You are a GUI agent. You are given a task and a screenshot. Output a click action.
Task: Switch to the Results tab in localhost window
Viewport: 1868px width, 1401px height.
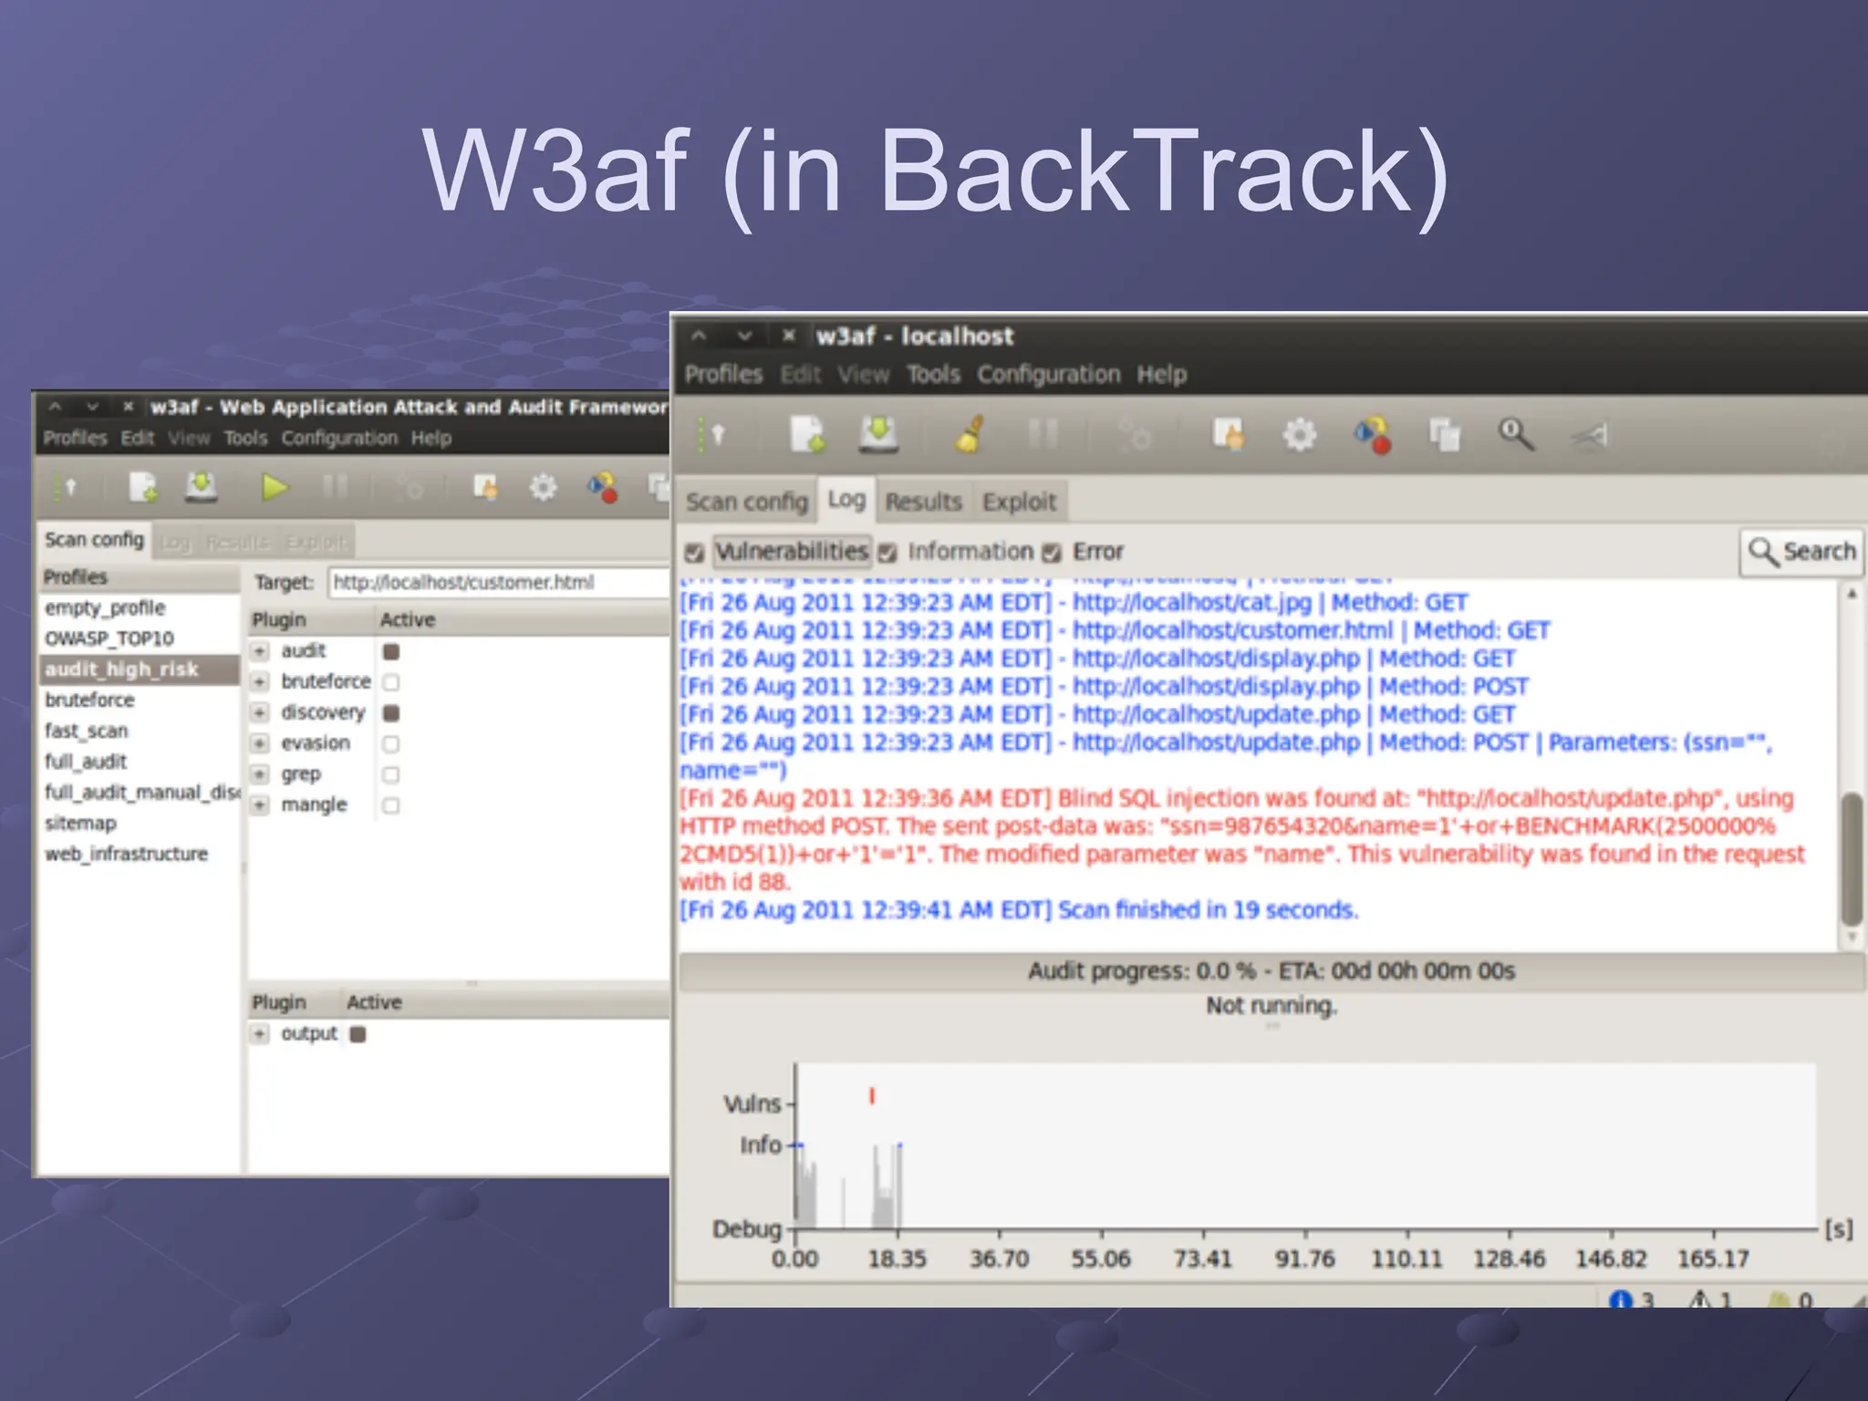click(x=923, y=502)
